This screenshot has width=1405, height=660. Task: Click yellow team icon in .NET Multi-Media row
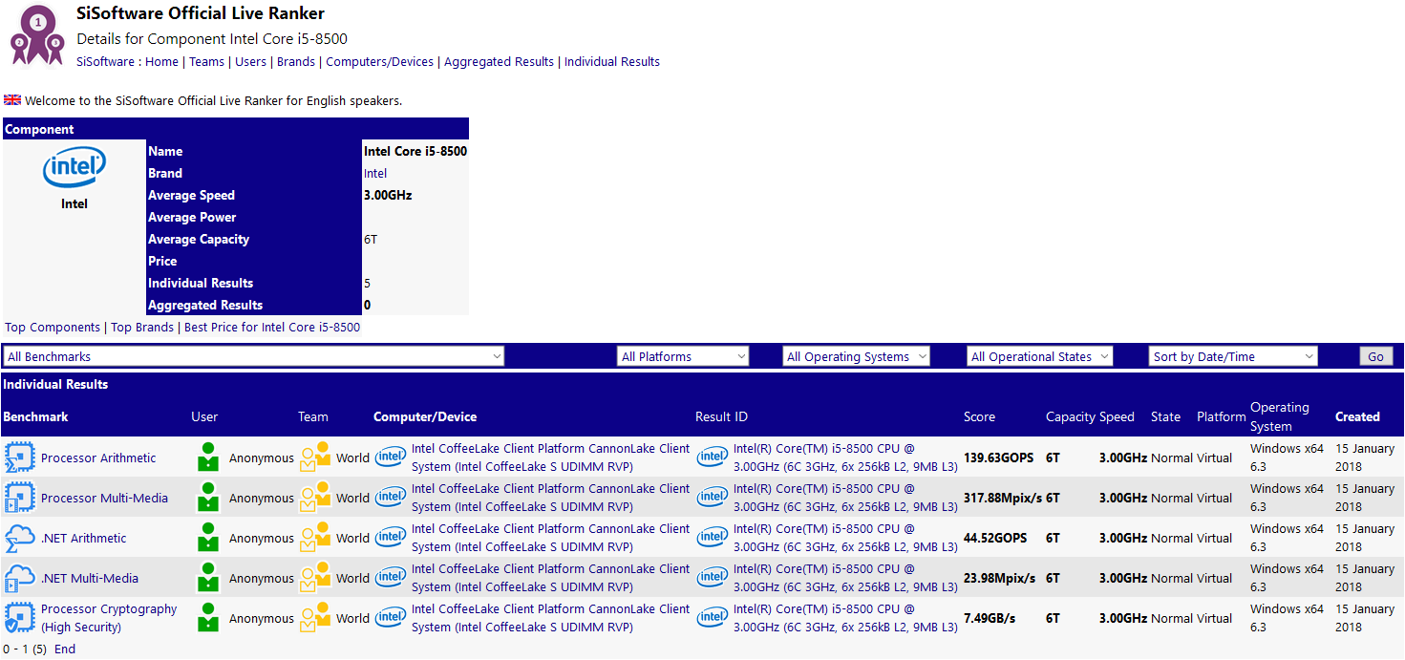315,578
